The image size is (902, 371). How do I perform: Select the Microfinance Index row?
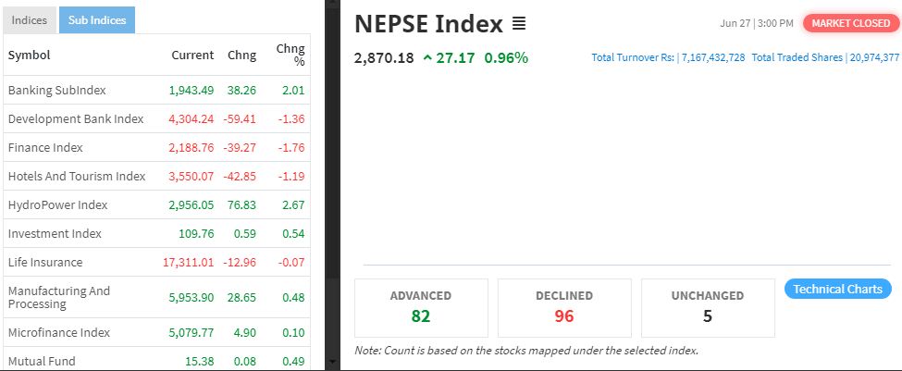[156, 332]
